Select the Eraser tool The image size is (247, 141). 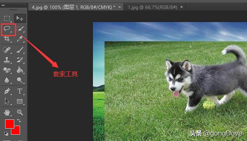(7, 70)
